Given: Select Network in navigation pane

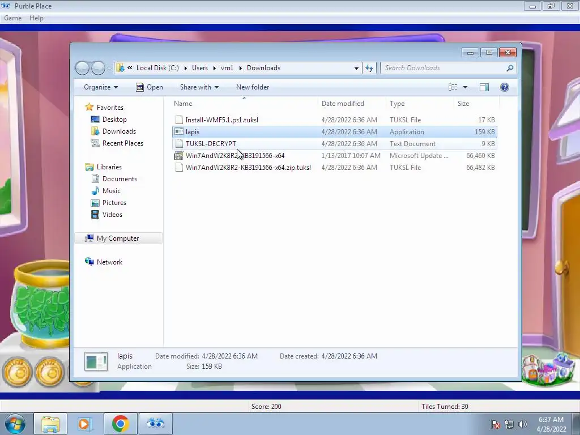Looking at the screenshot, I should (109, 262).
